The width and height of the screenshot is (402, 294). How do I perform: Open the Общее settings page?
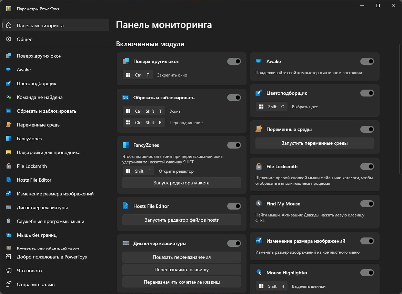click(x=24, y=39)
